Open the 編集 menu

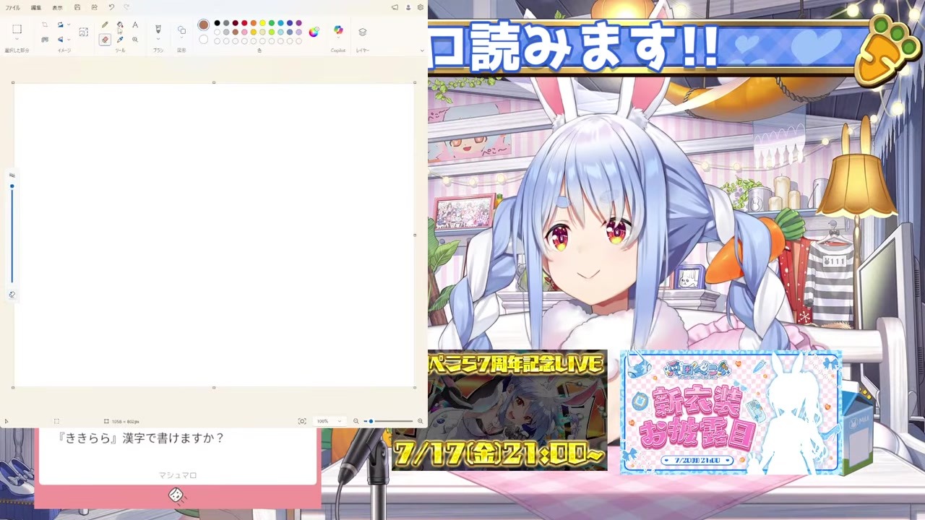(x=36, y=7)
